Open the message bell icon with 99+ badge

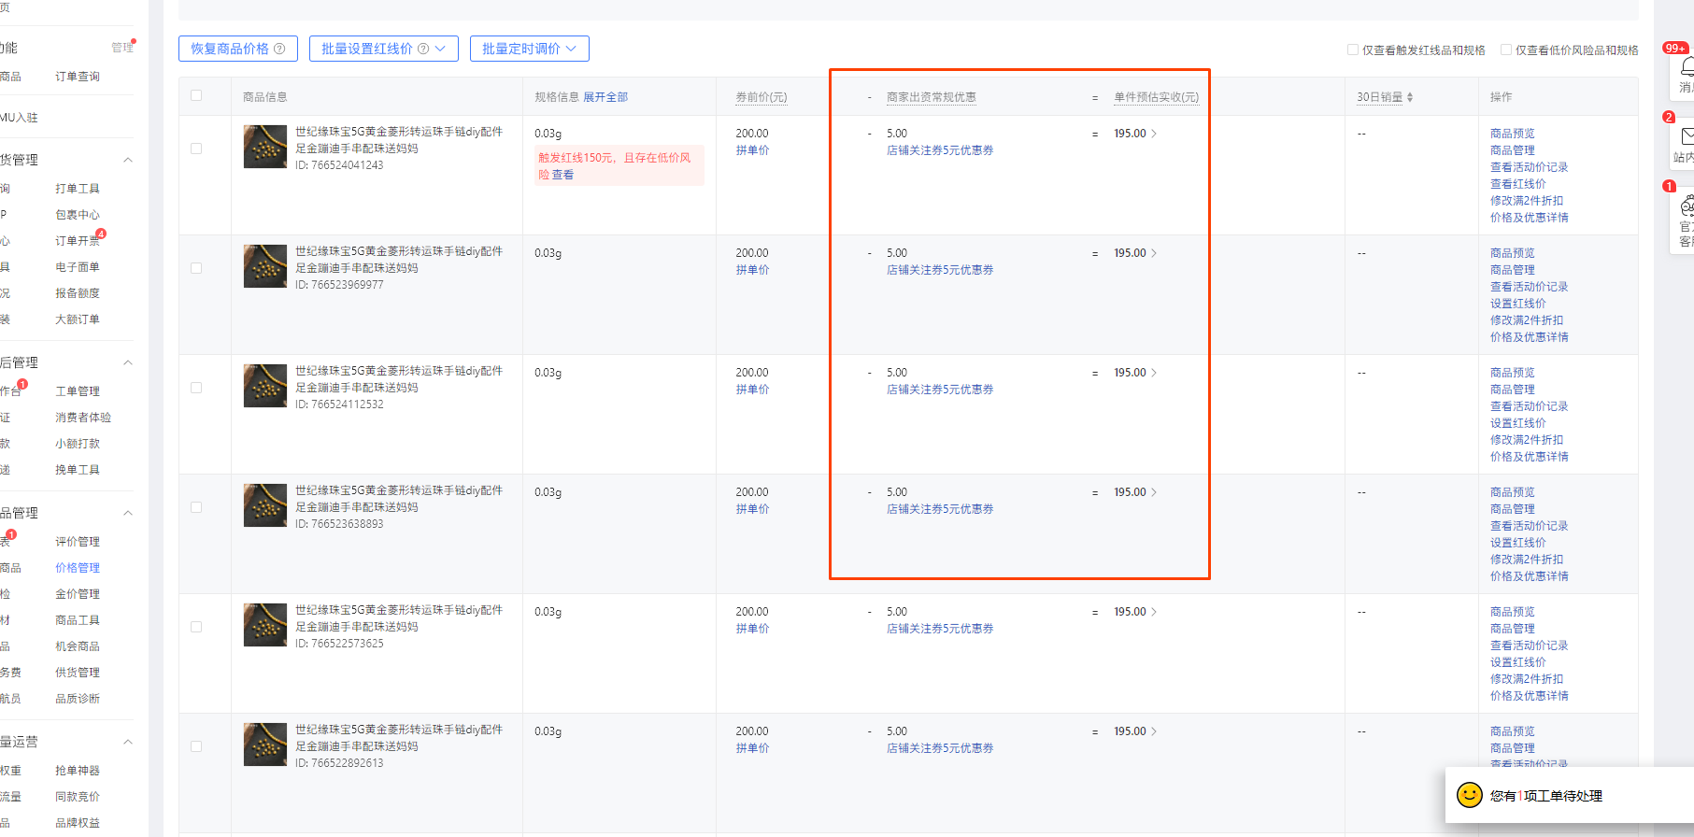pyautogui.click(x=1686, y=68)
